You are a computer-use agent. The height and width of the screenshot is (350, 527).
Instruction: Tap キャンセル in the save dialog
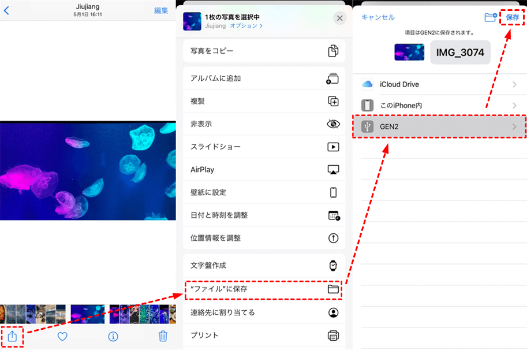378,17
